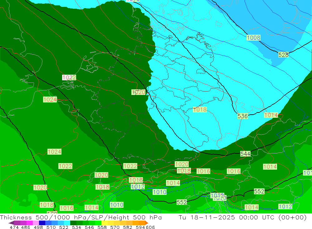Click the map title 'Thickness 500/1000 hPa/SLP/Height 500 hPa'

coord(81,217)
